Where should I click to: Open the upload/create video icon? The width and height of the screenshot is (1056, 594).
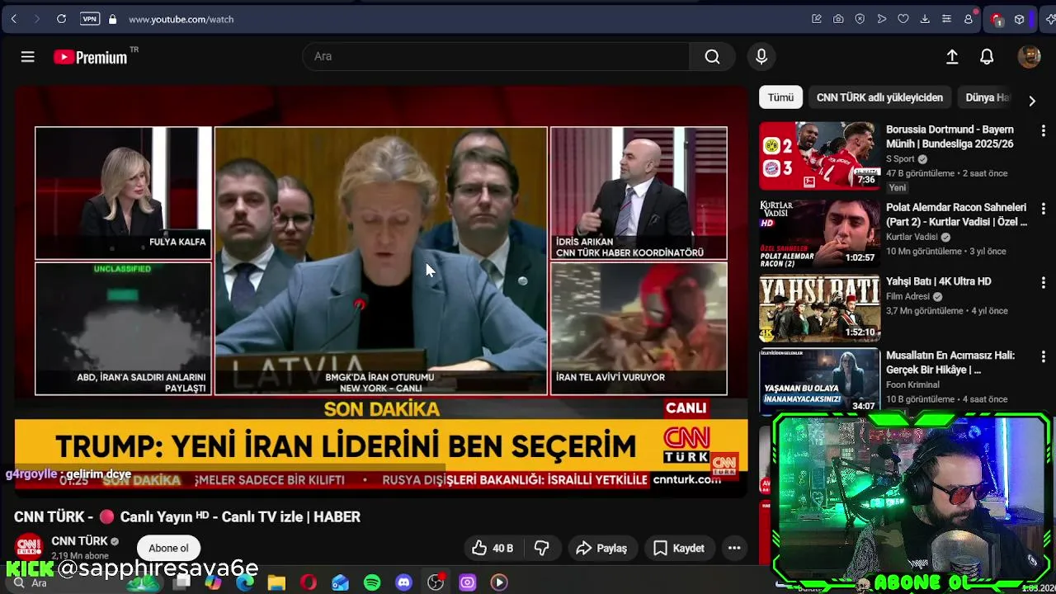(x=952, y=56)
